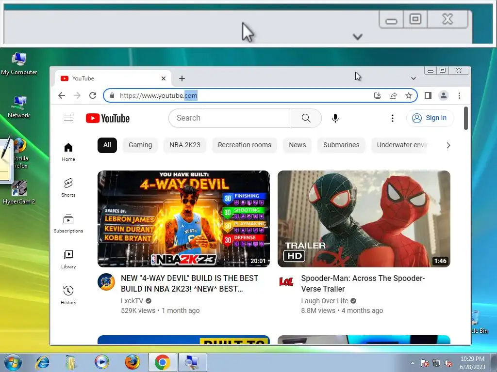Open YouTube hamburger guide menu
The image size is (497, 372).
(x=68, y=118)
